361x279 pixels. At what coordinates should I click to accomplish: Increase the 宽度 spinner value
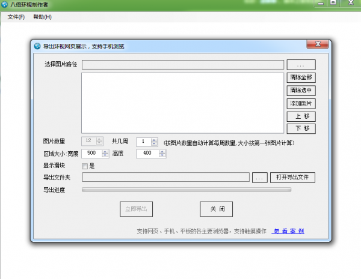pyautogui.click(x=105, y=152)
